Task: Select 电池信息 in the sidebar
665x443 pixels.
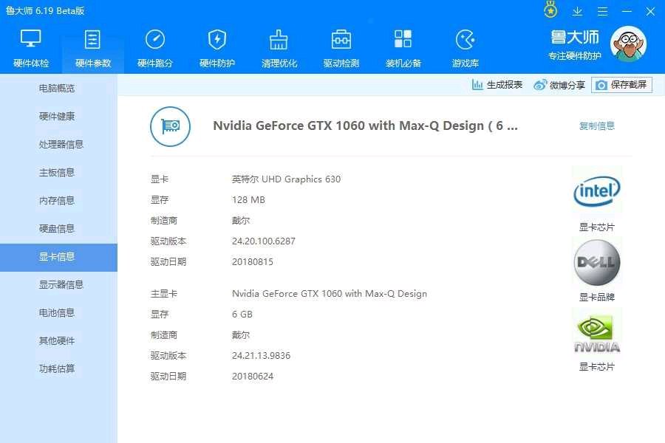Action: tap(58, 313)
